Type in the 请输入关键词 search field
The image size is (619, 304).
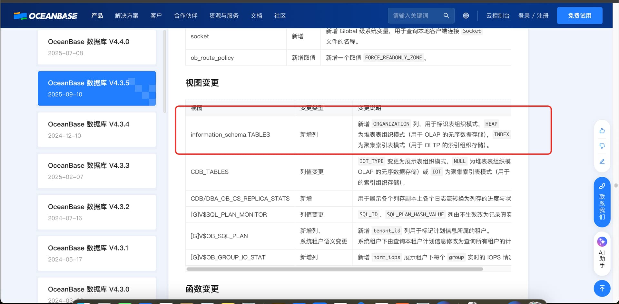416,15
